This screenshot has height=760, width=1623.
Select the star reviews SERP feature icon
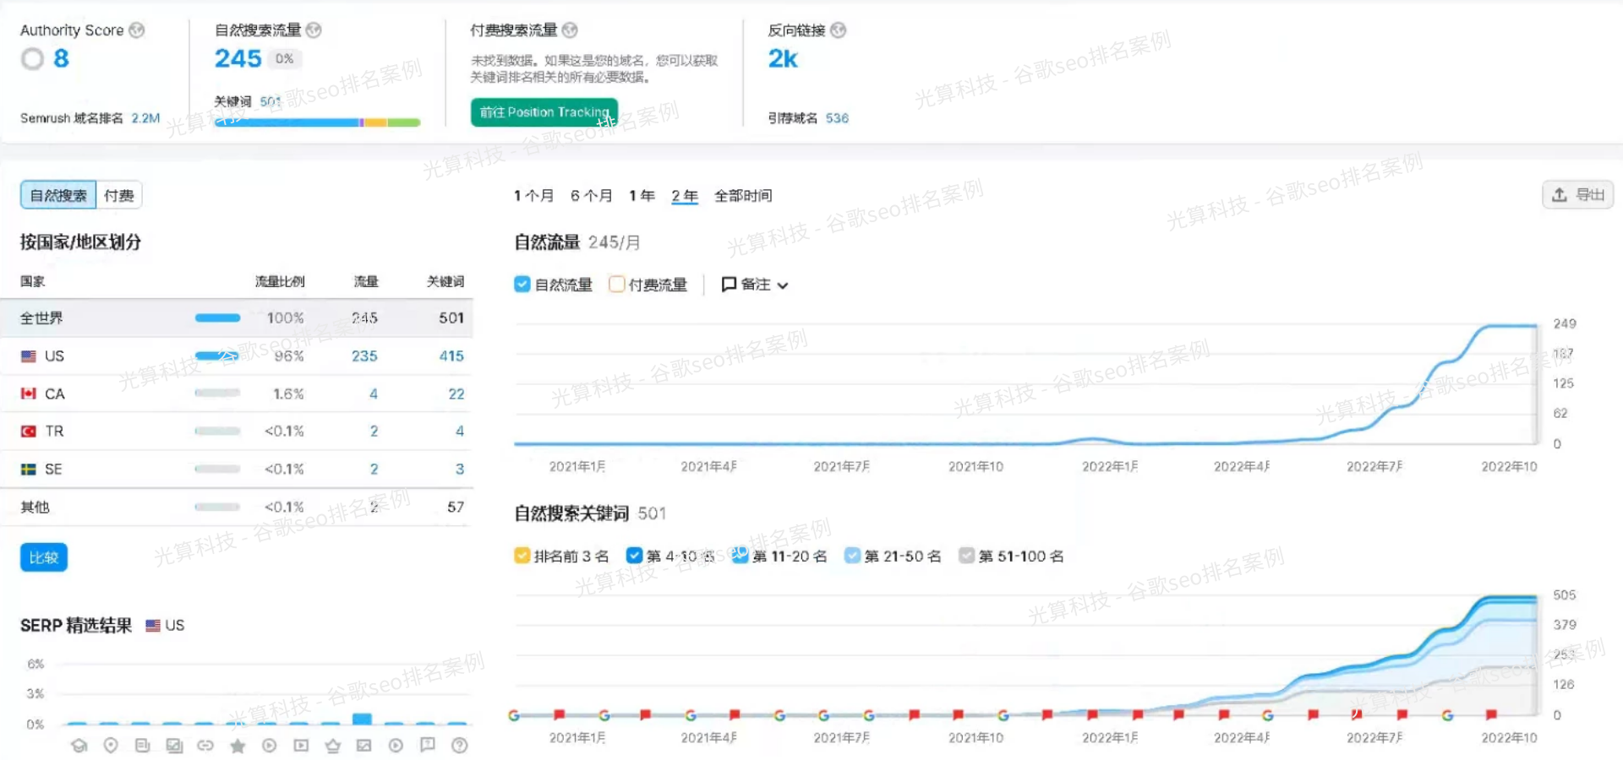pyautogui.click(x=238, y=746)
